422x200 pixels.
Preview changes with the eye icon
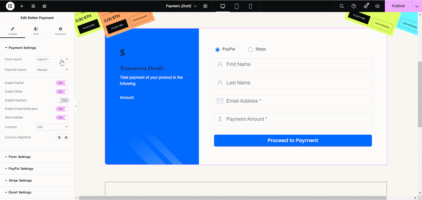[x=377, y=6]
